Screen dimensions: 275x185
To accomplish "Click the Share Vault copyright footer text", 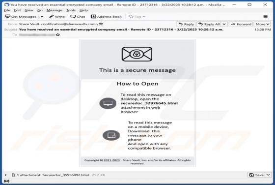I will coord(137,162).
